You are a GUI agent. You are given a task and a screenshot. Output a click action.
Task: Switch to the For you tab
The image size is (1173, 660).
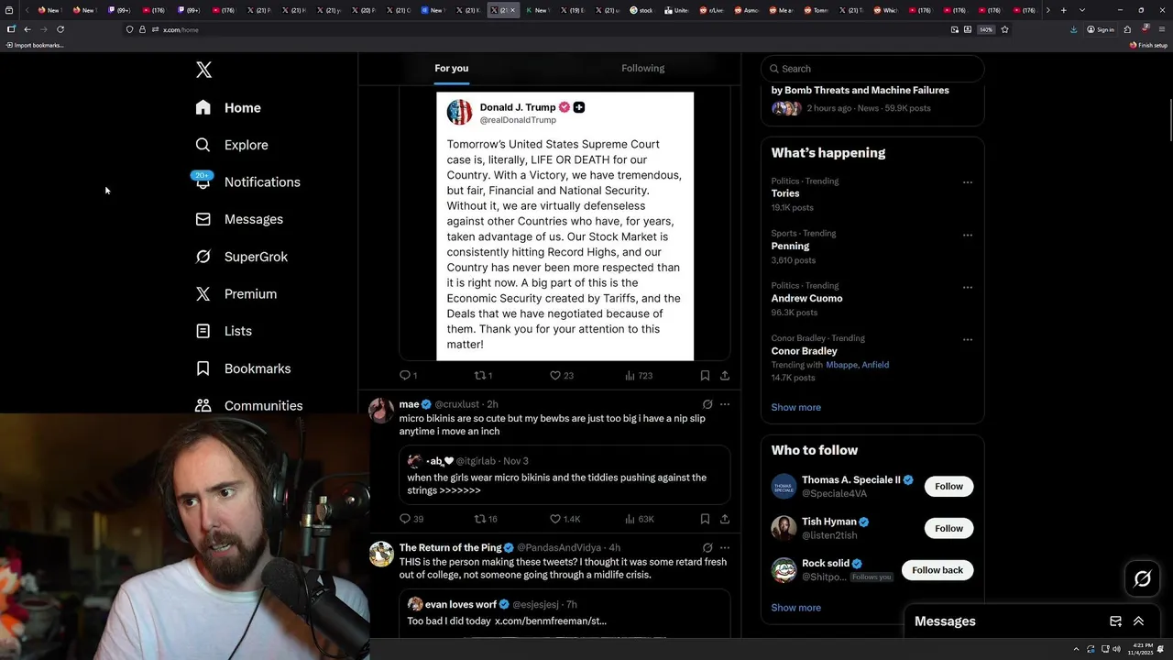pyautogui.click(x=452, y=68)
